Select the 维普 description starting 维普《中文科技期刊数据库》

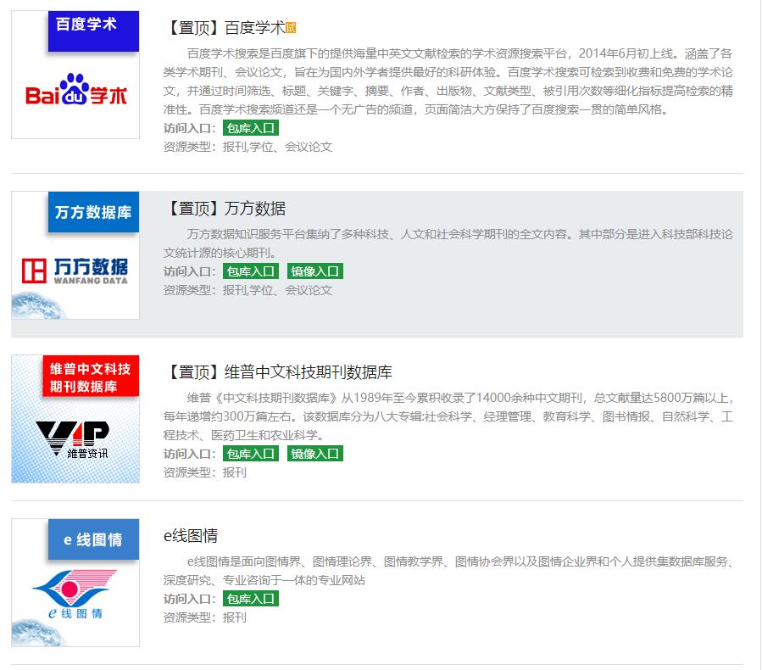(448, 416)
